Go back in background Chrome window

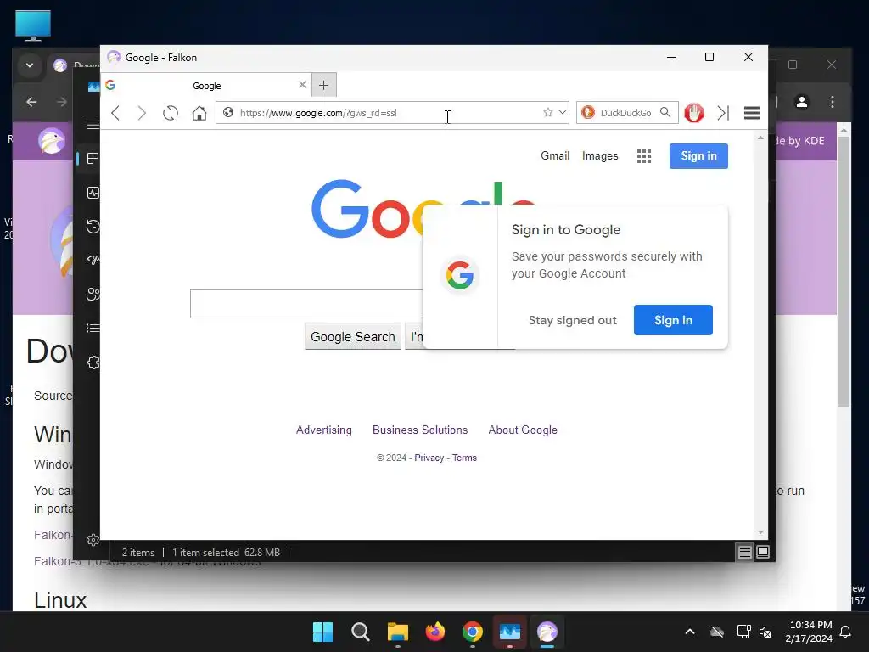click(31, 102)
